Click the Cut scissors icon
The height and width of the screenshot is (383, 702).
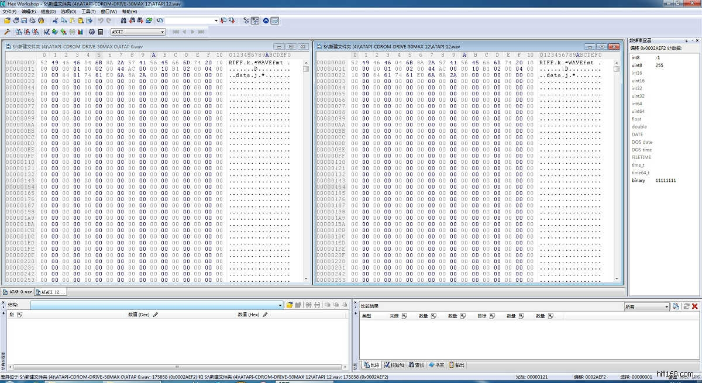(56, 20)
